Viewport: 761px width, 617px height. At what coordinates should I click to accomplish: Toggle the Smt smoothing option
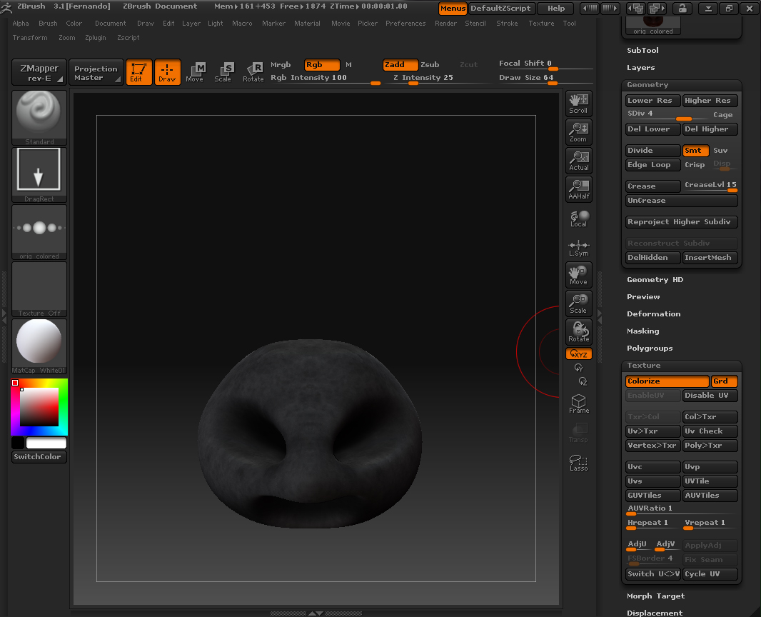pyautogui.click(x=695, y=151)
